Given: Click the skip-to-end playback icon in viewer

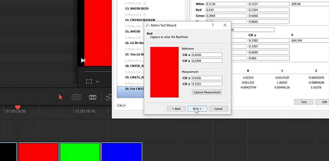Looking at the screenshot, I should point(83,60).
